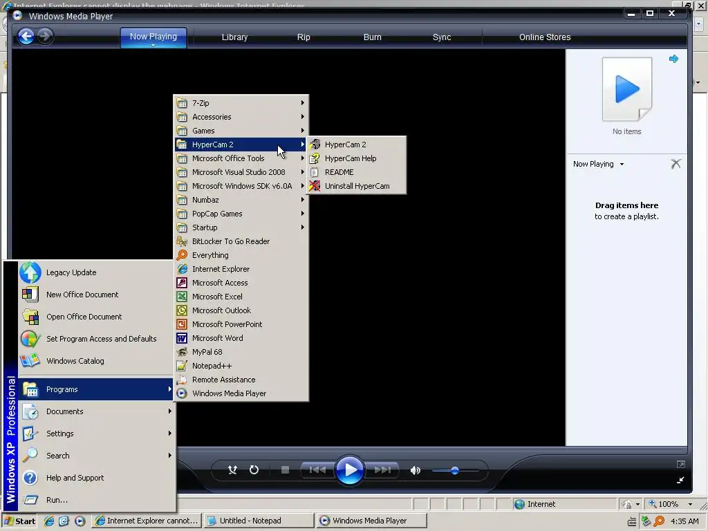Expand the PopCap Games folder

(x=241, y=214)
